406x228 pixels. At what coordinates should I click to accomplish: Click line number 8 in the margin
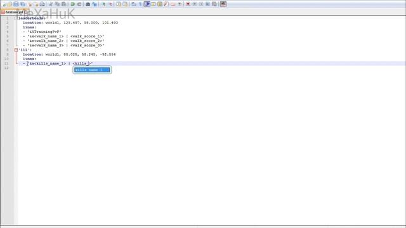(x=8, y=50)
